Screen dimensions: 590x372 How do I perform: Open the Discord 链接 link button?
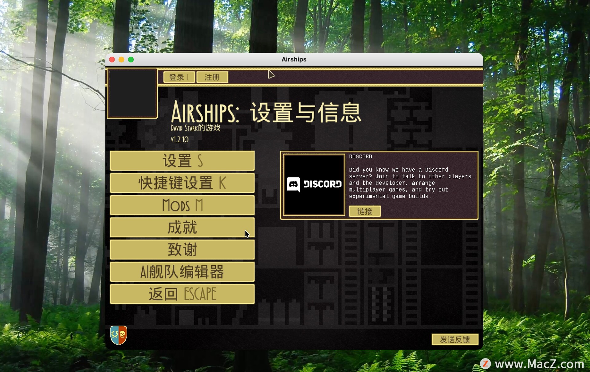tap(364, 211)
